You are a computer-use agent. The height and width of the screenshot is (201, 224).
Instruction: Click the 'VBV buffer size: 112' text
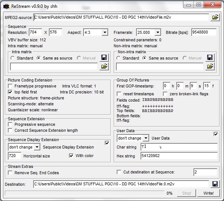[x=27, y=40]
